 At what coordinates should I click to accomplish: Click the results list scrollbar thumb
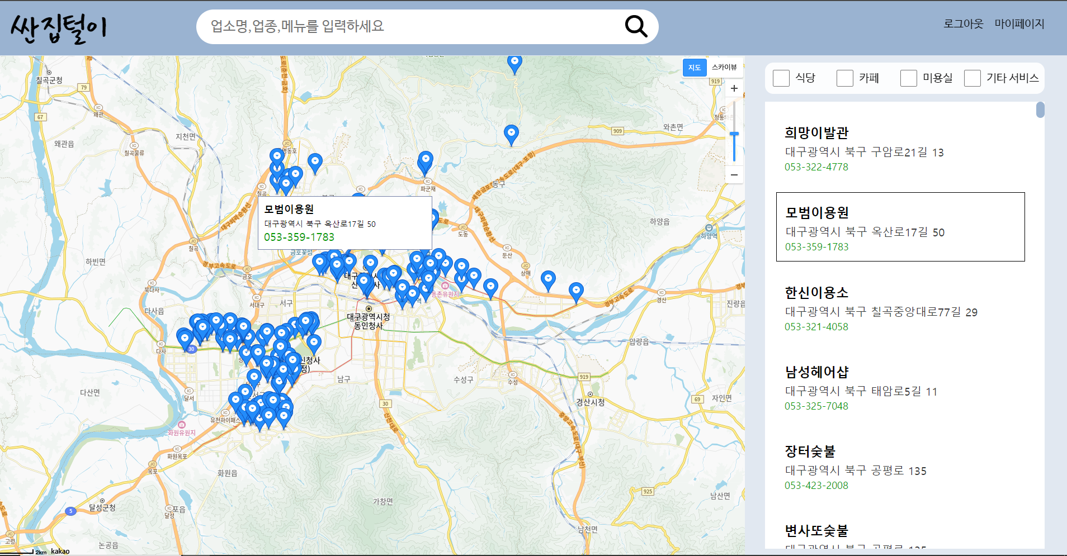click(x=1040, y=110)
